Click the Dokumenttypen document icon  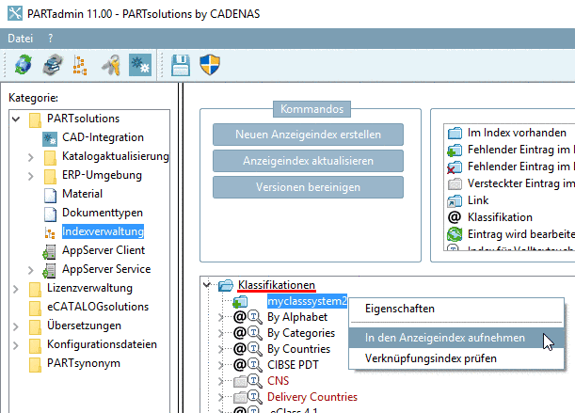click(50, 214)
